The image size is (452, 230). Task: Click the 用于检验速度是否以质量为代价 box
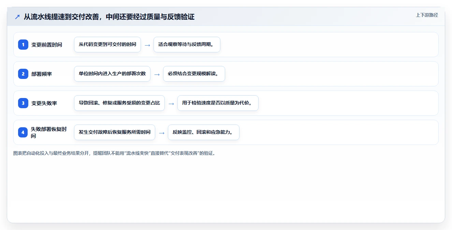pyautogui.click(x=218, y=103)
